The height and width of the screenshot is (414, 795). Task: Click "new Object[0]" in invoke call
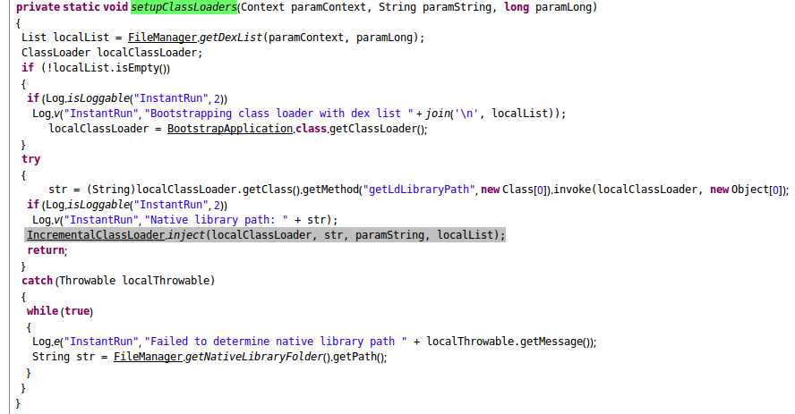tap(746, 190)
